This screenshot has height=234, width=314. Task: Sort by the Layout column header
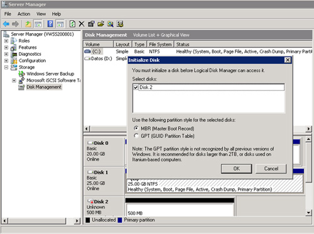coord(122,45)
